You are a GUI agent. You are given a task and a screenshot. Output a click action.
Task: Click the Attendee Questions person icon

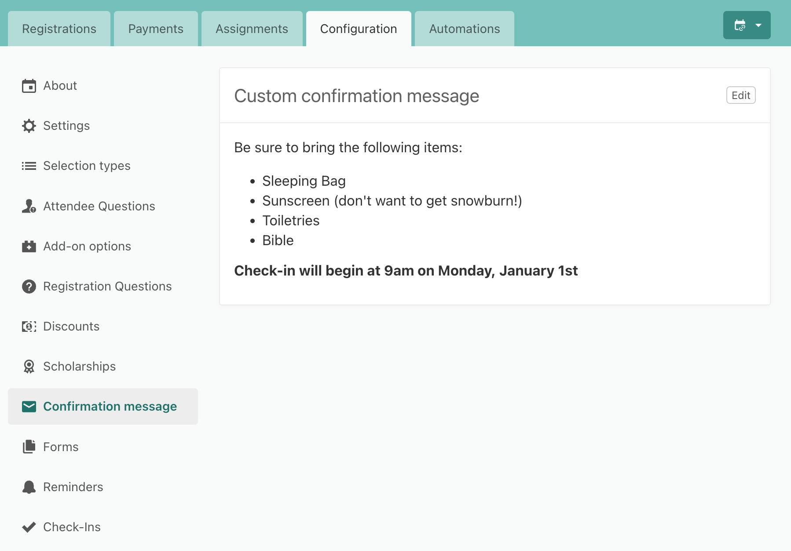tap(29, 206)
